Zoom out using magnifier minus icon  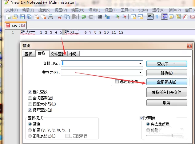(x=124, y=17)
